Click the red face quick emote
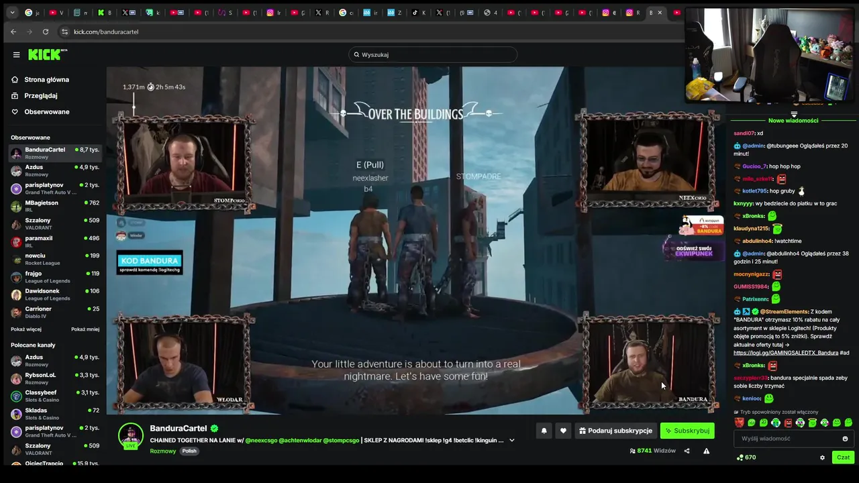Image resolution: width=859 pixels, height=483 pixels. pos(739,423)
